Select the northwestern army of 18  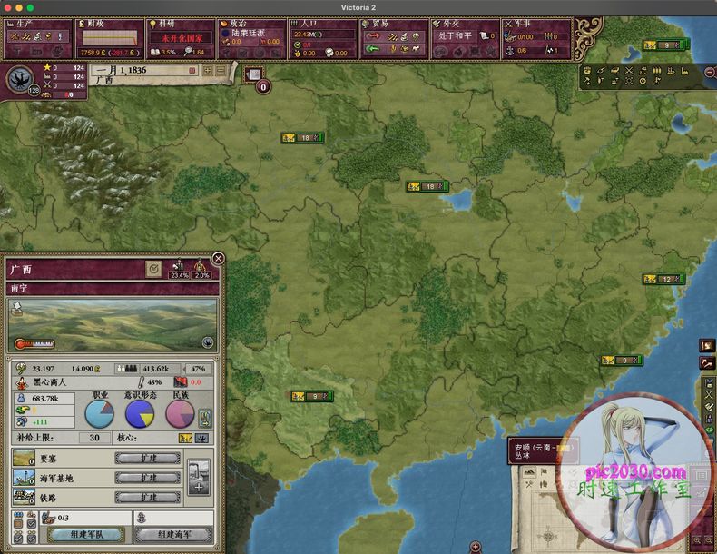(303, 137)
